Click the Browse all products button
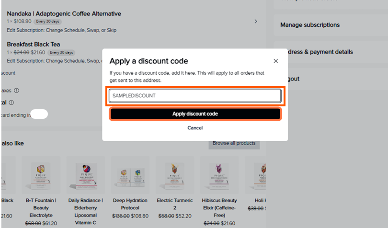Viewport: 388px width, 228px height. coord(234,143)
